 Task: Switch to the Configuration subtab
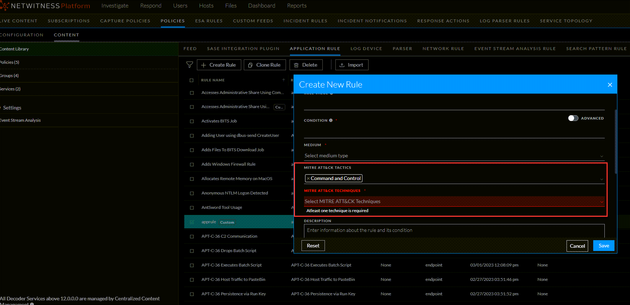pyautogui.click(x=22, y=35)
